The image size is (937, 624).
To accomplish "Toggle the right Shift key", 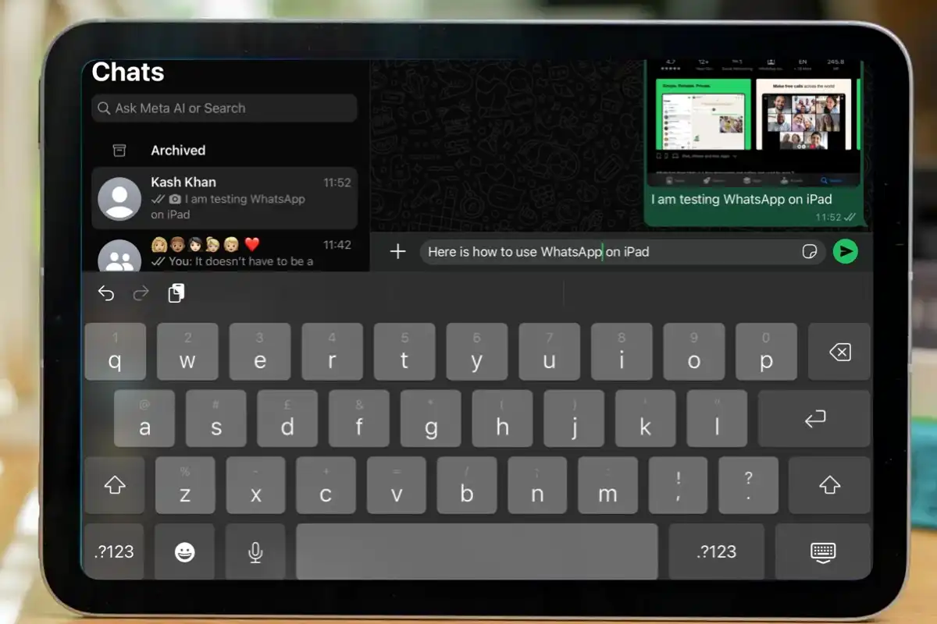I will pos(829,485).
